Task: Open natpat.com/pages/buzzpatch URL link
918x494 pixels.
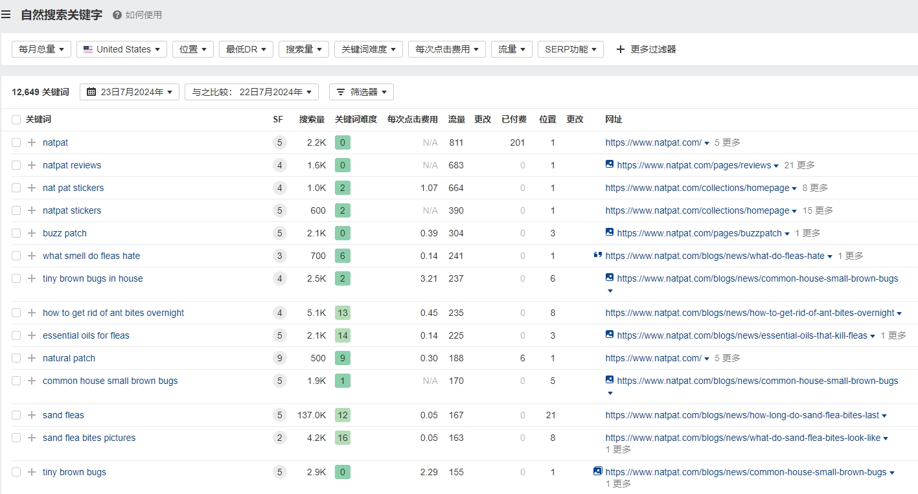Action: 699,233
